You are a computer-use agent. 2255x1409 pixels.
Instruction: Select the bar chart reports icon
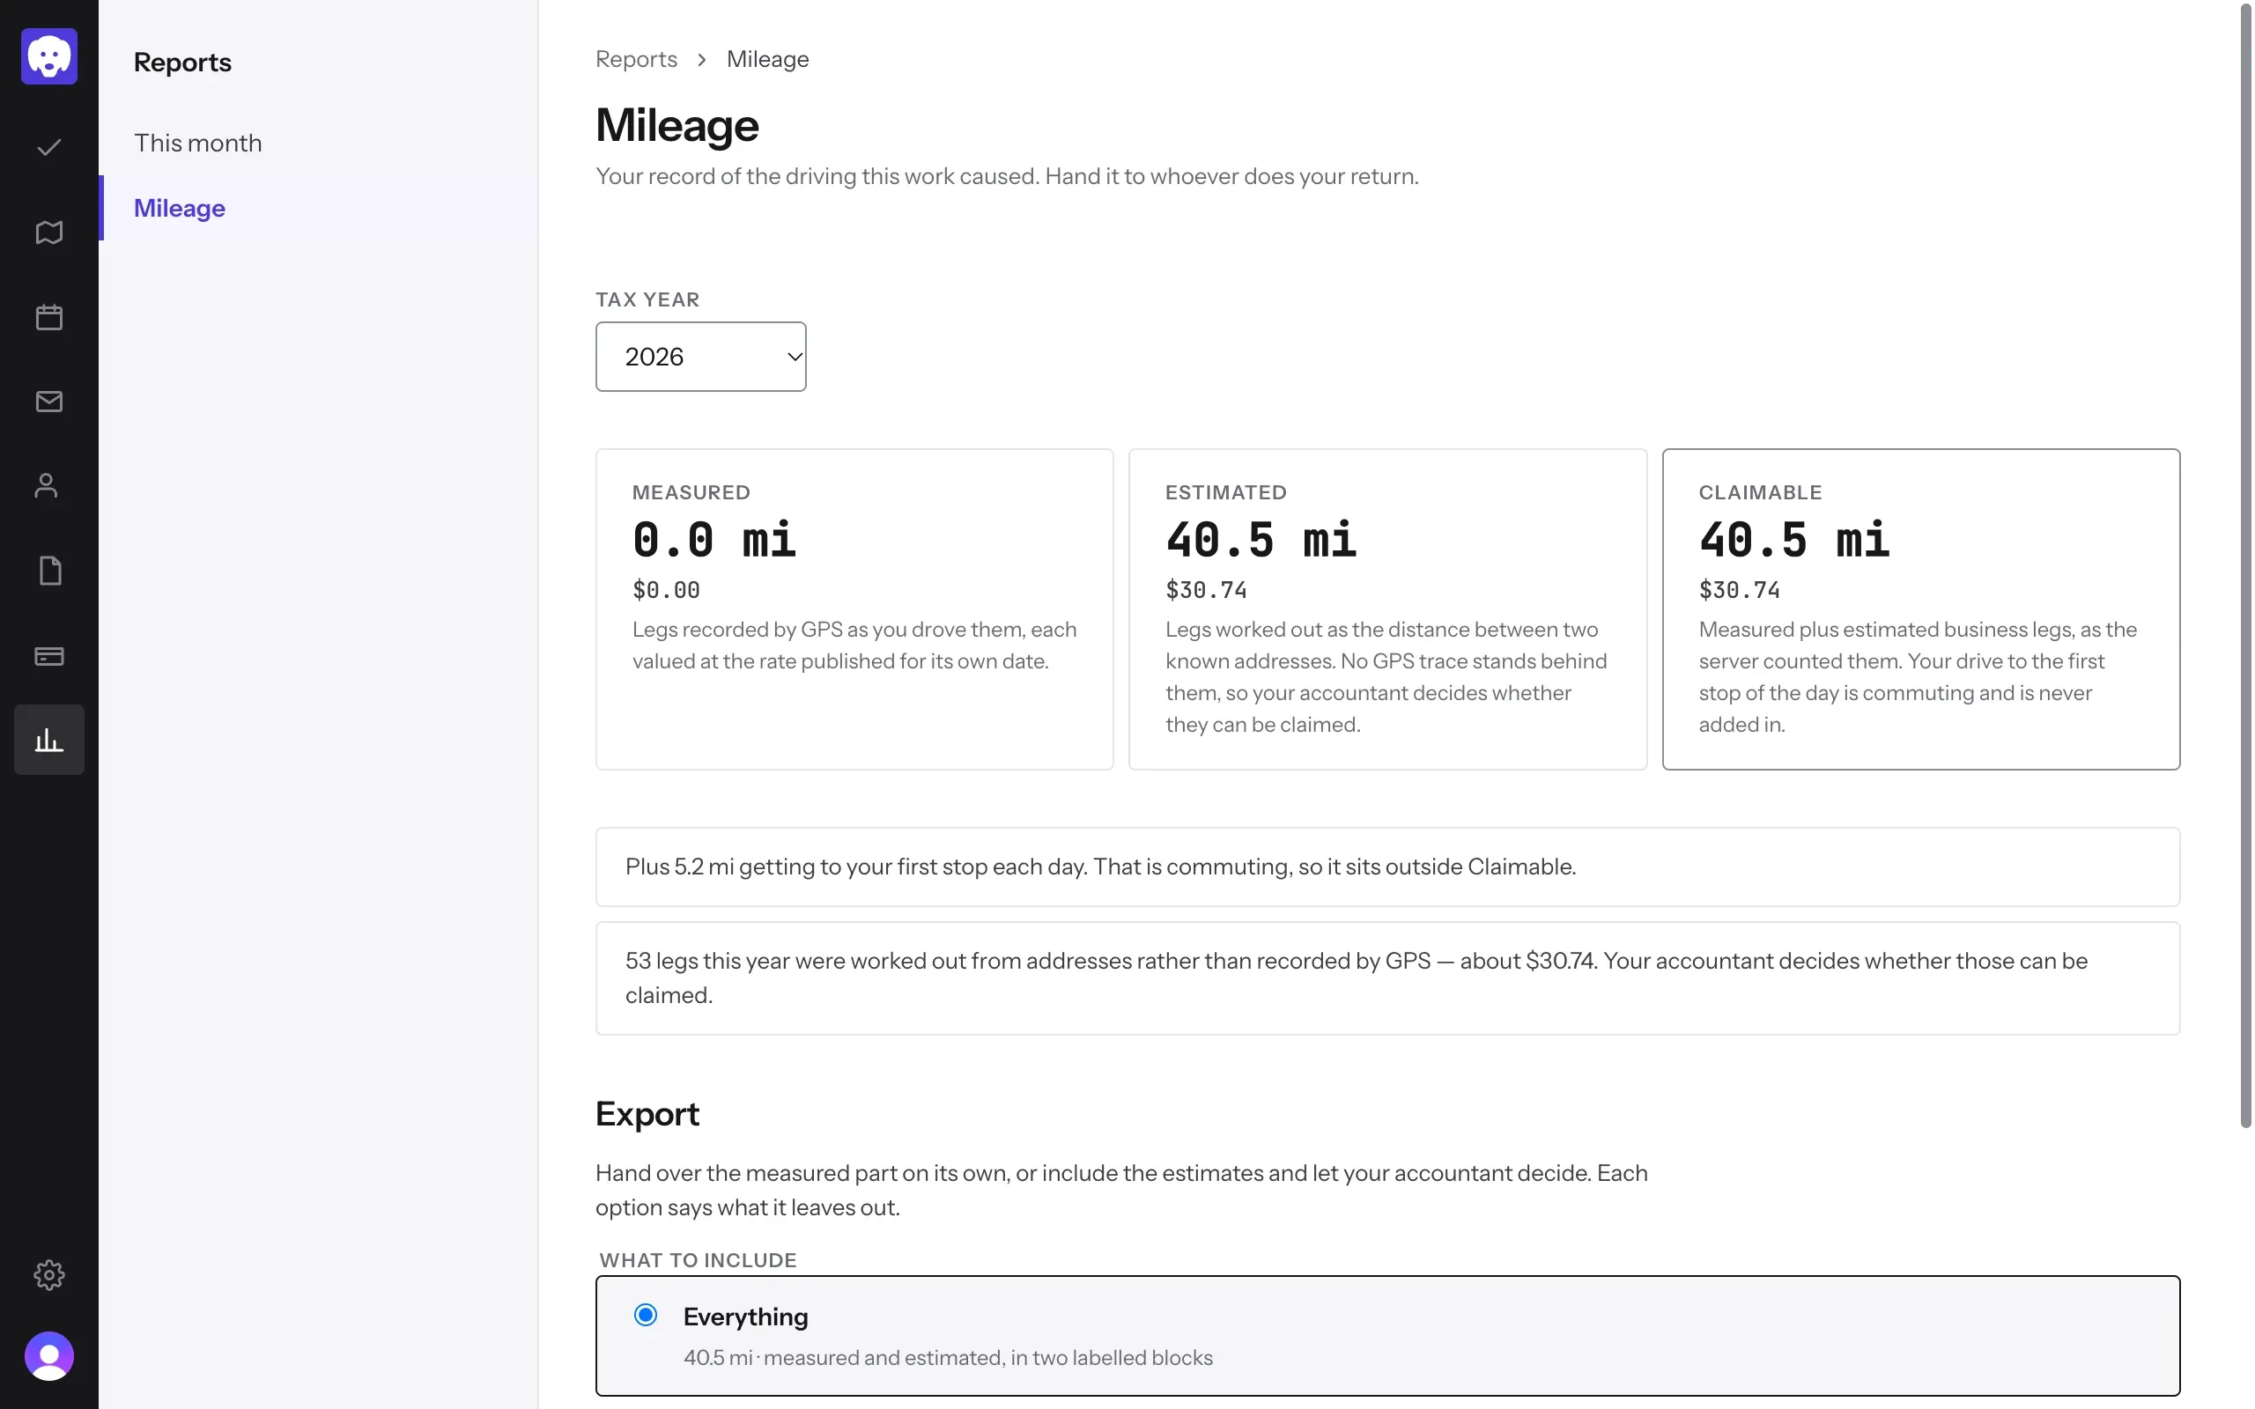pos(49,740)
